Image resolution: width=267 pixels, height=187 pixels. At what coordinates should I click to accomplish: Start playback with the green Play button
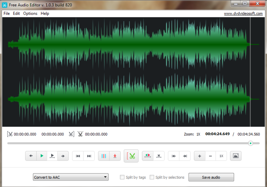pyautogui.click(x=42, y=156)
